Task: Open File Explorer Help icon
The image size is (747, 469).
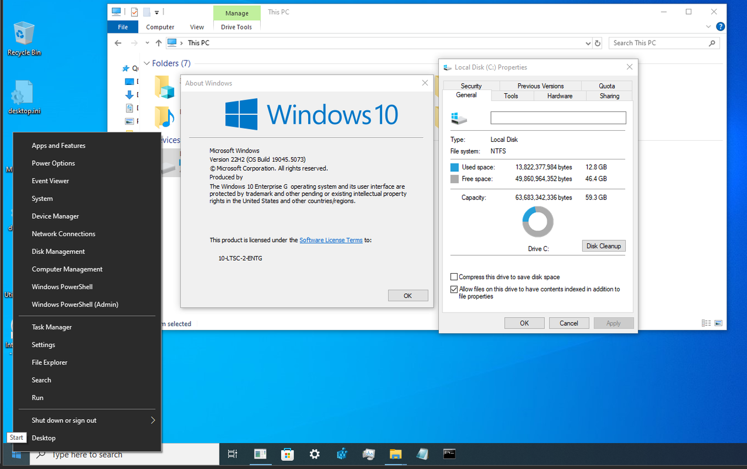Action: (721, 27)
